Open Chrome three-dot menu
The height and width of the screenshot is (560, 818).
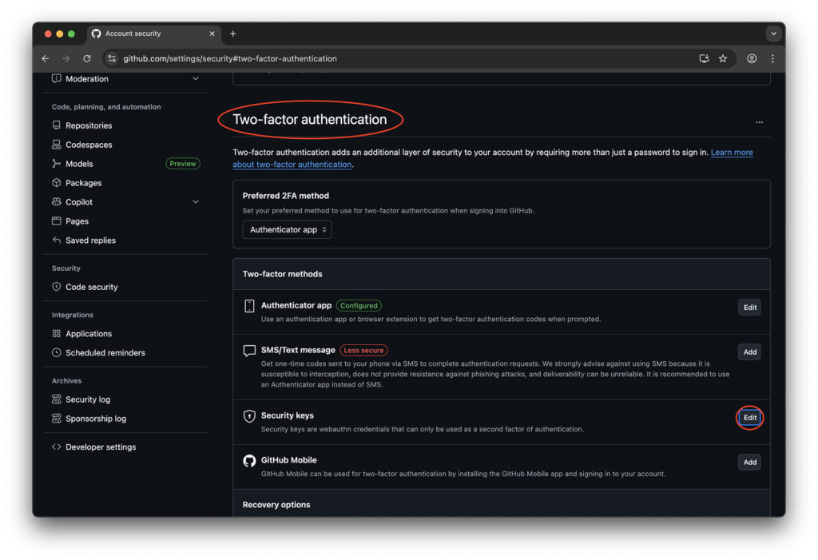tap(772, 58)
